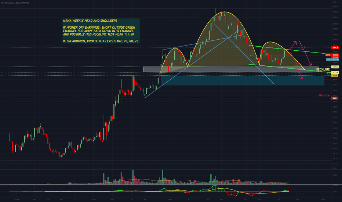Click the Moderna, Inc. 1W NASDAQ chart title

[15, 3]
